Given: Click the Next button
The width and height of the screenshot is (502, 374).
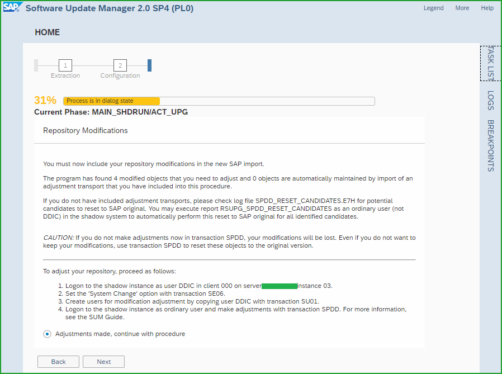Looking at the screenshot, I should [104, 362].
